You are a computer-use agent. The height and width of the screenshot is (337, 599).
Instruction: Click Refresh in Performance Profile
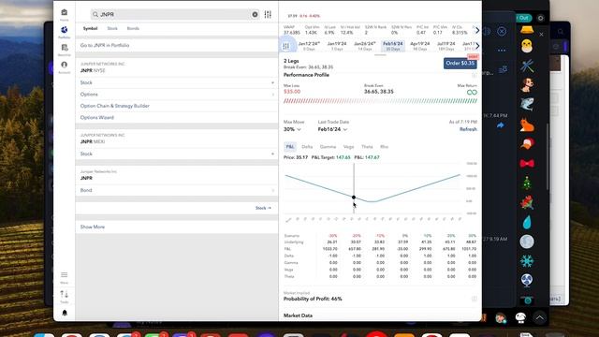click(x=468, y=129)
